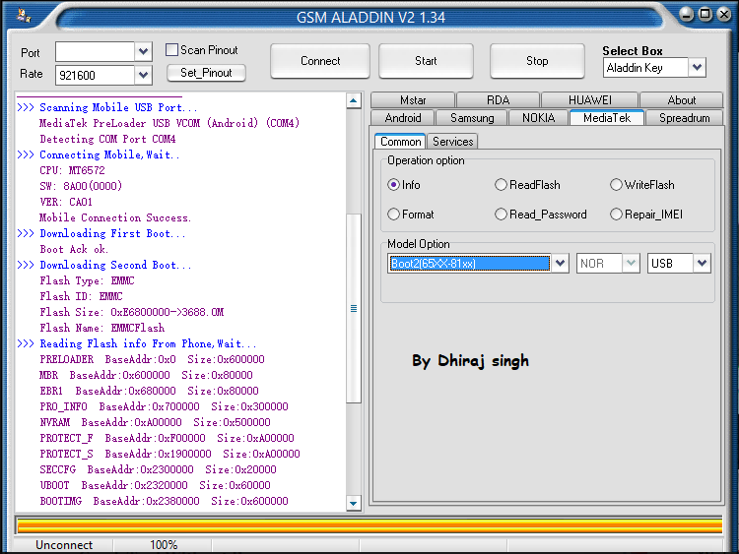Select the Common sub-tab
This screenshot has height=554, width=739.
click(401, 142)
